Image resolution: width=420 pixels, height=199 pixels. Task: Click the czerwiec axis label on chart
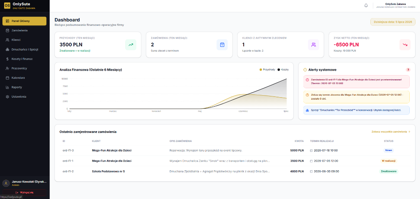(243, 111)
